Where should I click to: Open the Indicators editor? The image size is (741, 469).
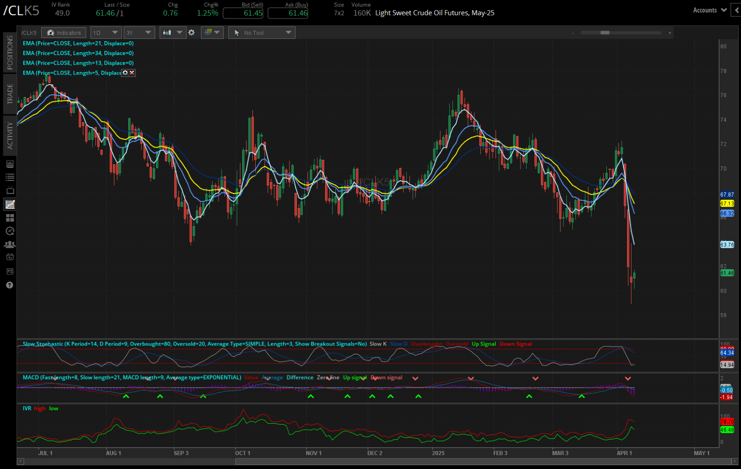[x=63, y=32]
